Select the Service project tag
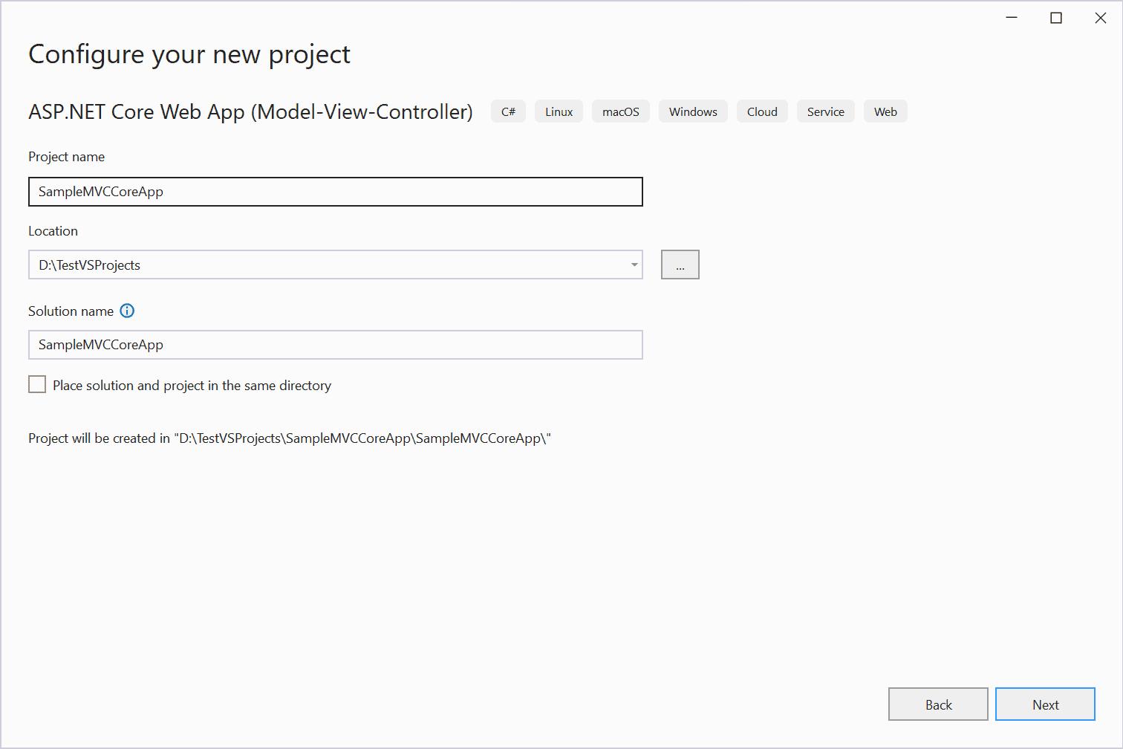1123x749 pixels. point(825,111)
